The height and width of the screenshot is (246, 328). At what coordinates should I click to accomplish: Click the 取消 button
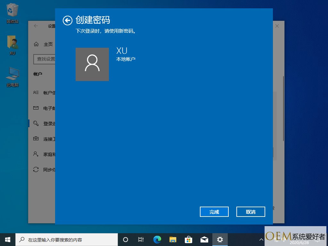pyautogui.click(x=250, y=212)
